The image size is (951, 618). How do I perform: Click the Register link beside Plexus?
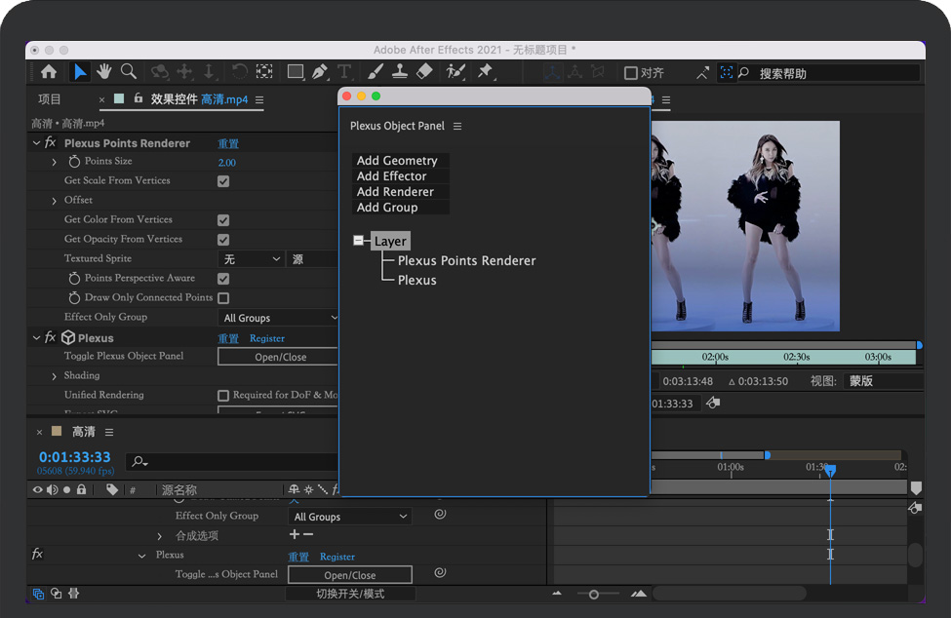(267, 338)
